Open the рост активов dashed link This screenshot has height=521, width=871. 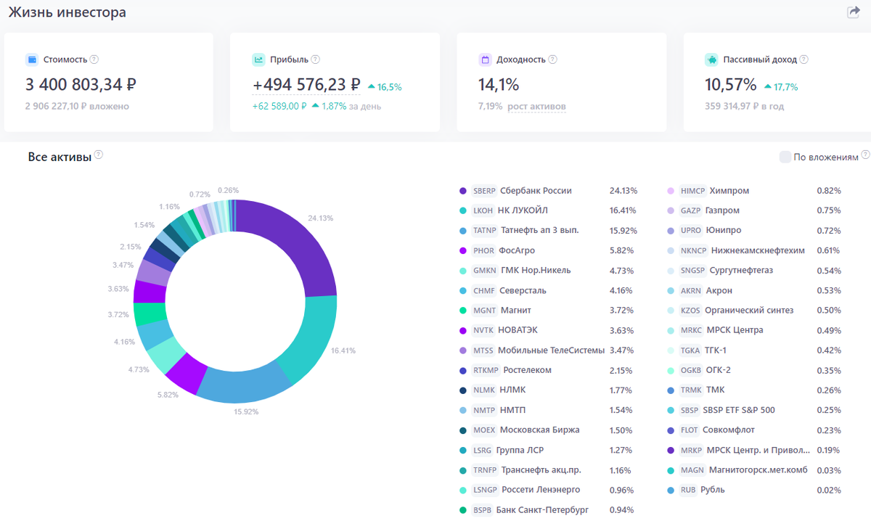tap(536, 107)
